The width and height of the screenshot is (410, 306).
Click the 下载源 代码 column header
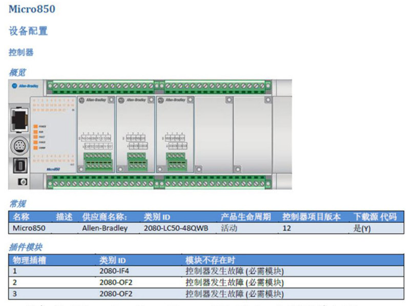point(375,216)
